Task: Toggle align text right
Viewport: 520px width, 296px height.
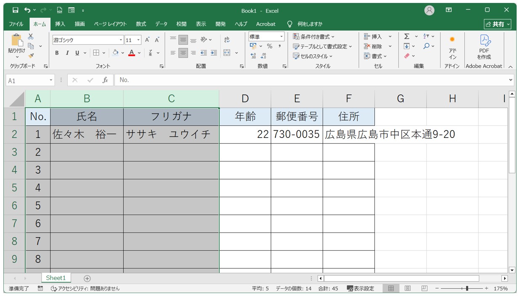Action: tap(193, 53)
